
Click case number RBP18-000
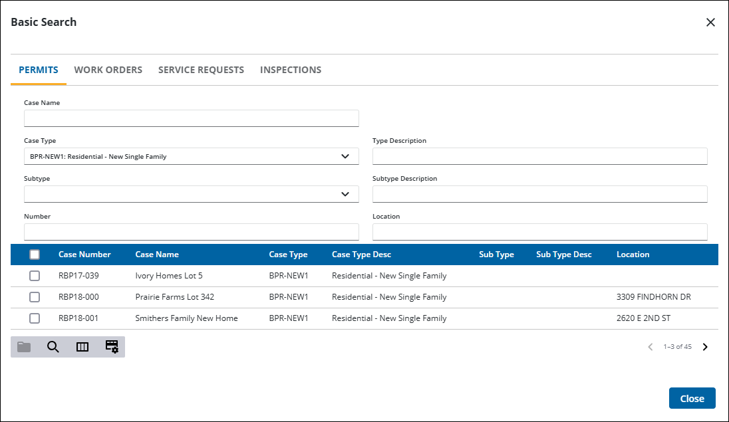pyautogui.click(x=78, y=297)
